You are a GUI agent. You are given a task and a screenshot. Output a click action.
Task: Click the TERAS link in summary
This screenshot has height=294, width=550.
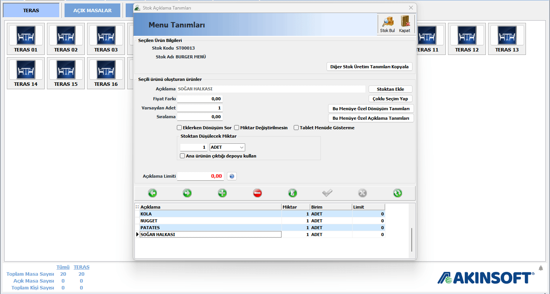tap(81, 267)
